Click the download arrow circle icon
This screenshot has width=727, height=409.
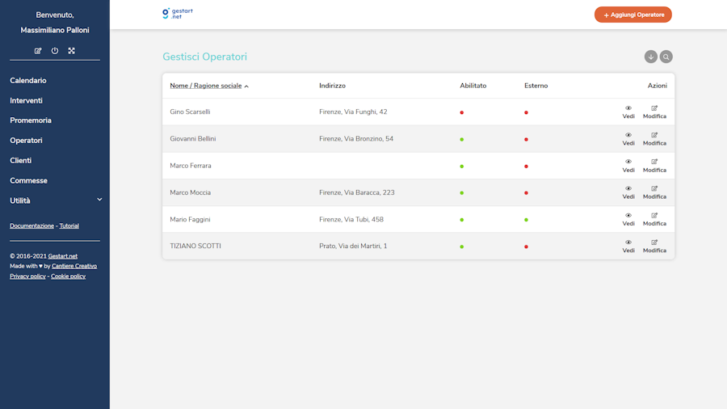[650, 57]
